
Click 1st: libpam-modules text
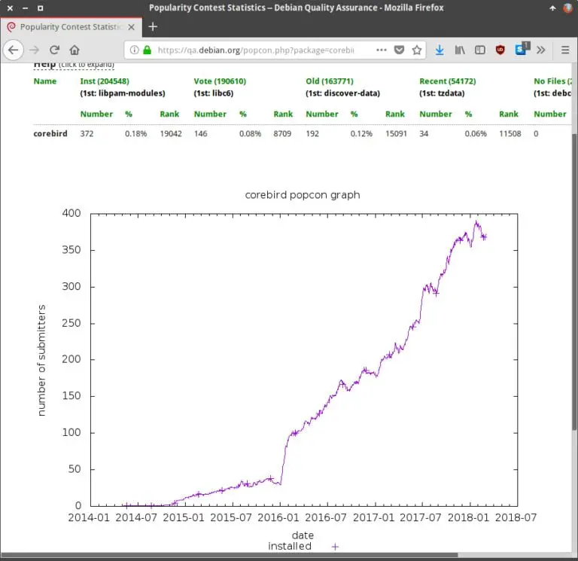point(123,93)
